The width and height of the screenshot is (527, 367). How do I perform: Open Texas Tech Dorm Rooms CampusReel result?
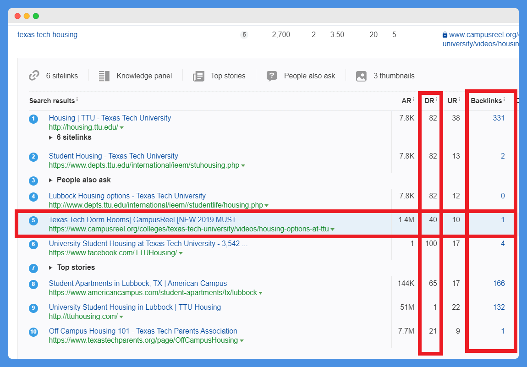pyautogui.click(x=146, y=219)
